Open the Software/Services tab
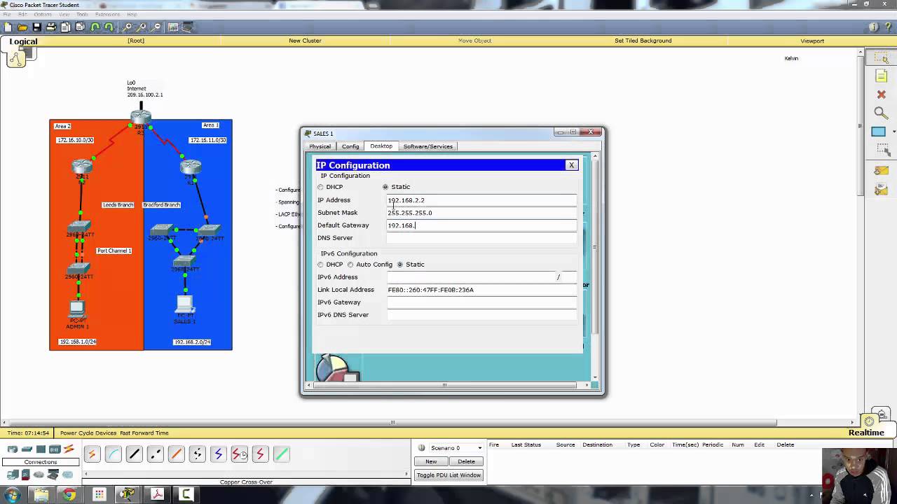897x504 pixels. (427, 146)
